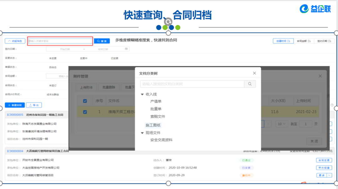Click the 2021-02-23 upload date cell

click(x=306, y=112)
